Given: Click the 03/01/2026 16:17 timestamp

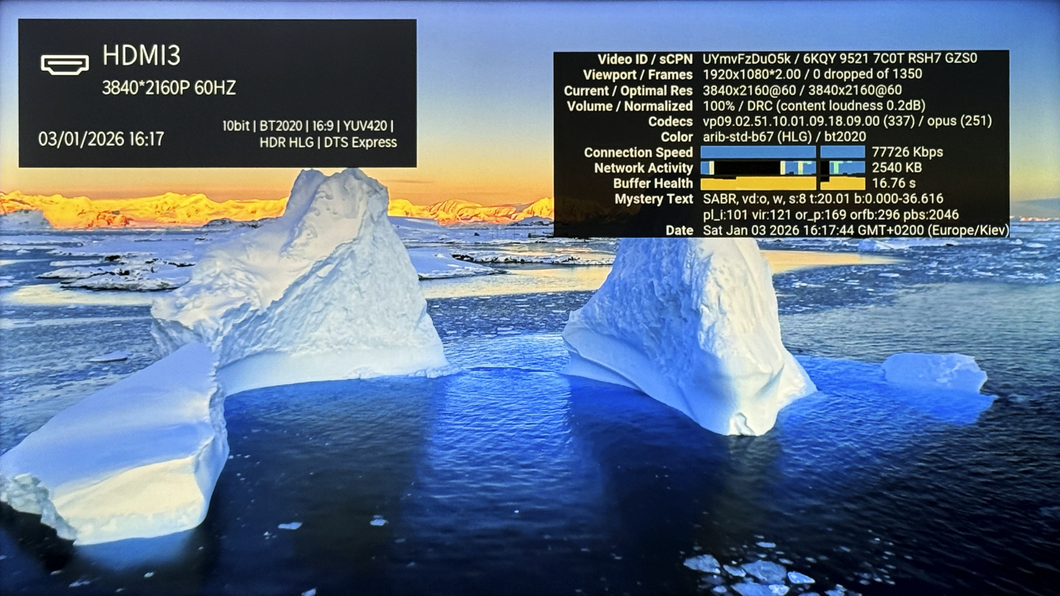Looking at the screenshot, I should (x=101, y=139).
